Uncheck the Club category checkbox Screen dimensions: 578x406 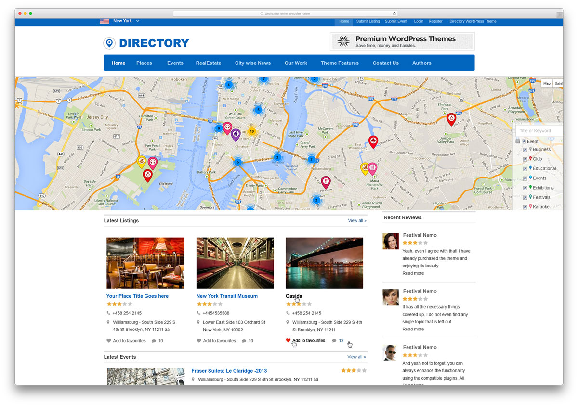point(525,159)
